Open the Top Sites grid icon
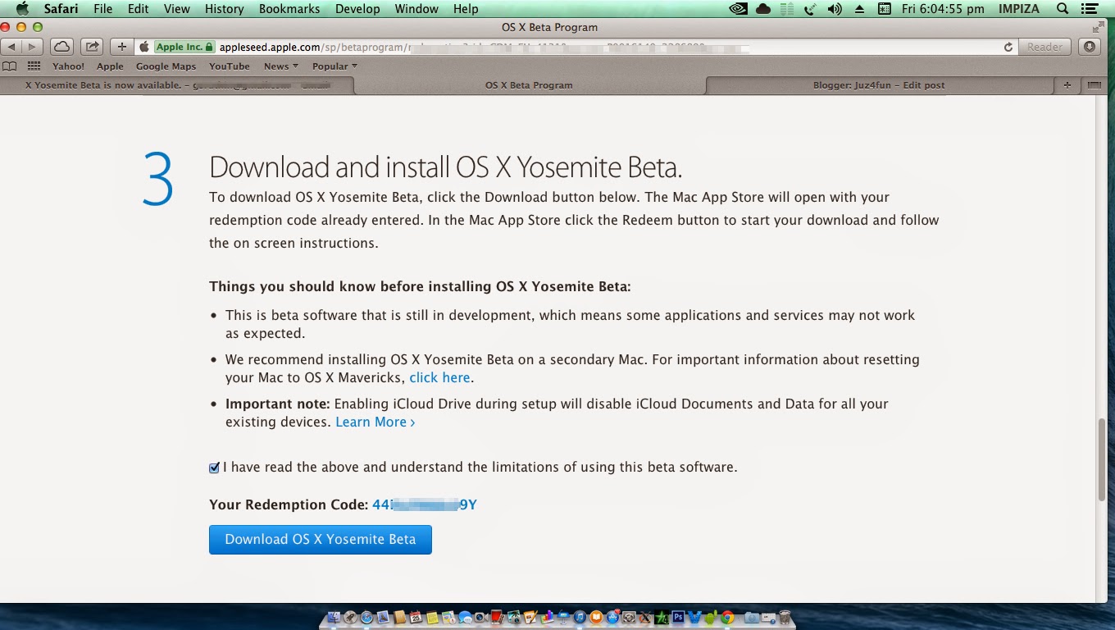 pos(34,66)
